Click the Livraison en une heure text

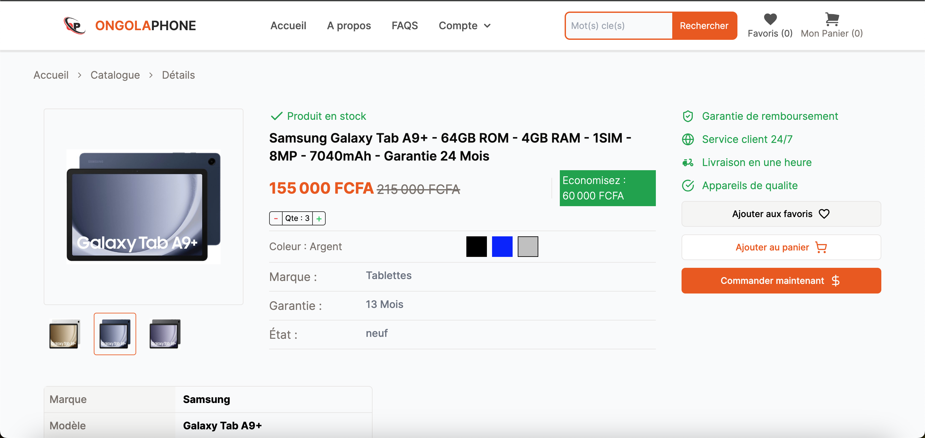[x=757, y=162]
